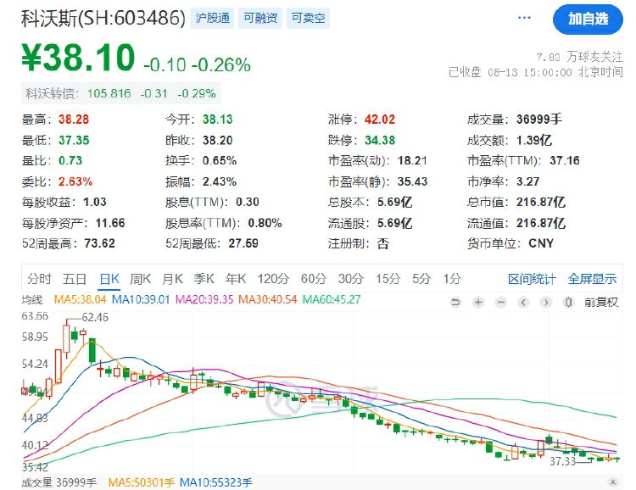Select the 五日 five-day tab

[x=75, y=279]
